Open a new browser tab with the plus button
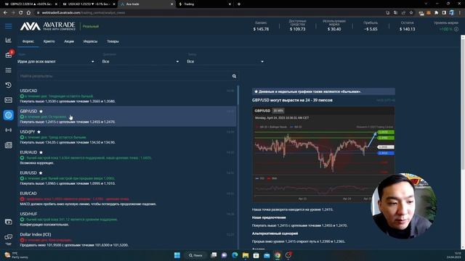Screen dimensions: 465x261 (239, 4)
